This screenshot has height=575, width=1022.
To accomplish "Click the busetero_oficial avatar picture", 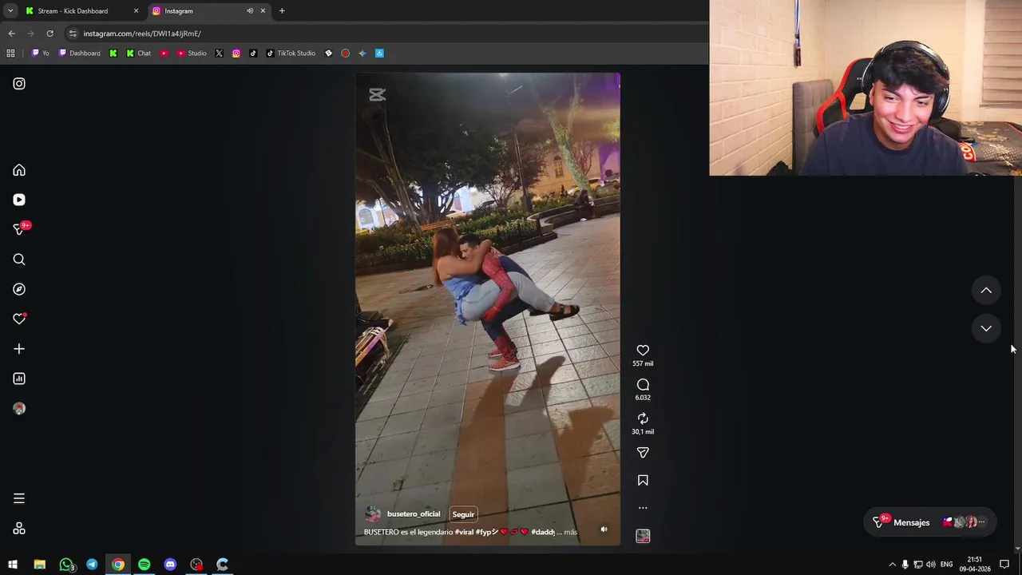I will (x=372, y=514).
